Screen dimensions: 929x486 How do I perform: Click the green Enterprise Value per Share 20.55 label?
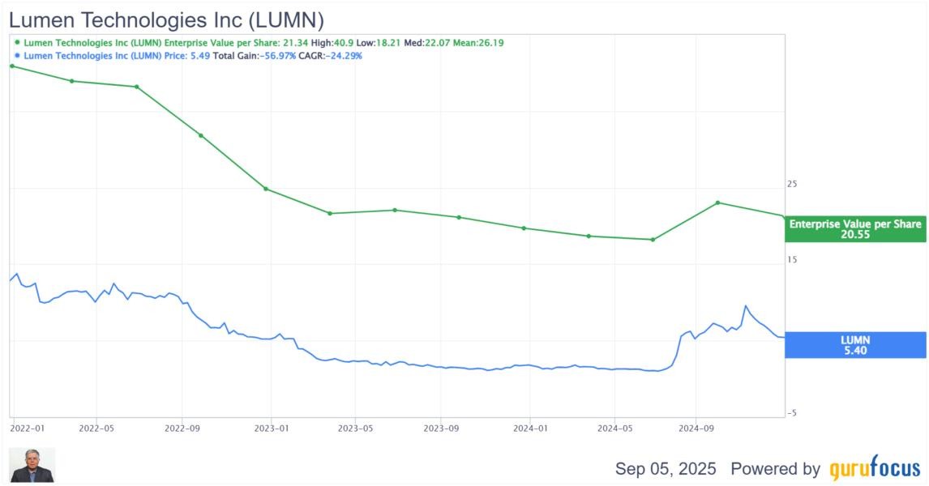click(x=855, y=229)
